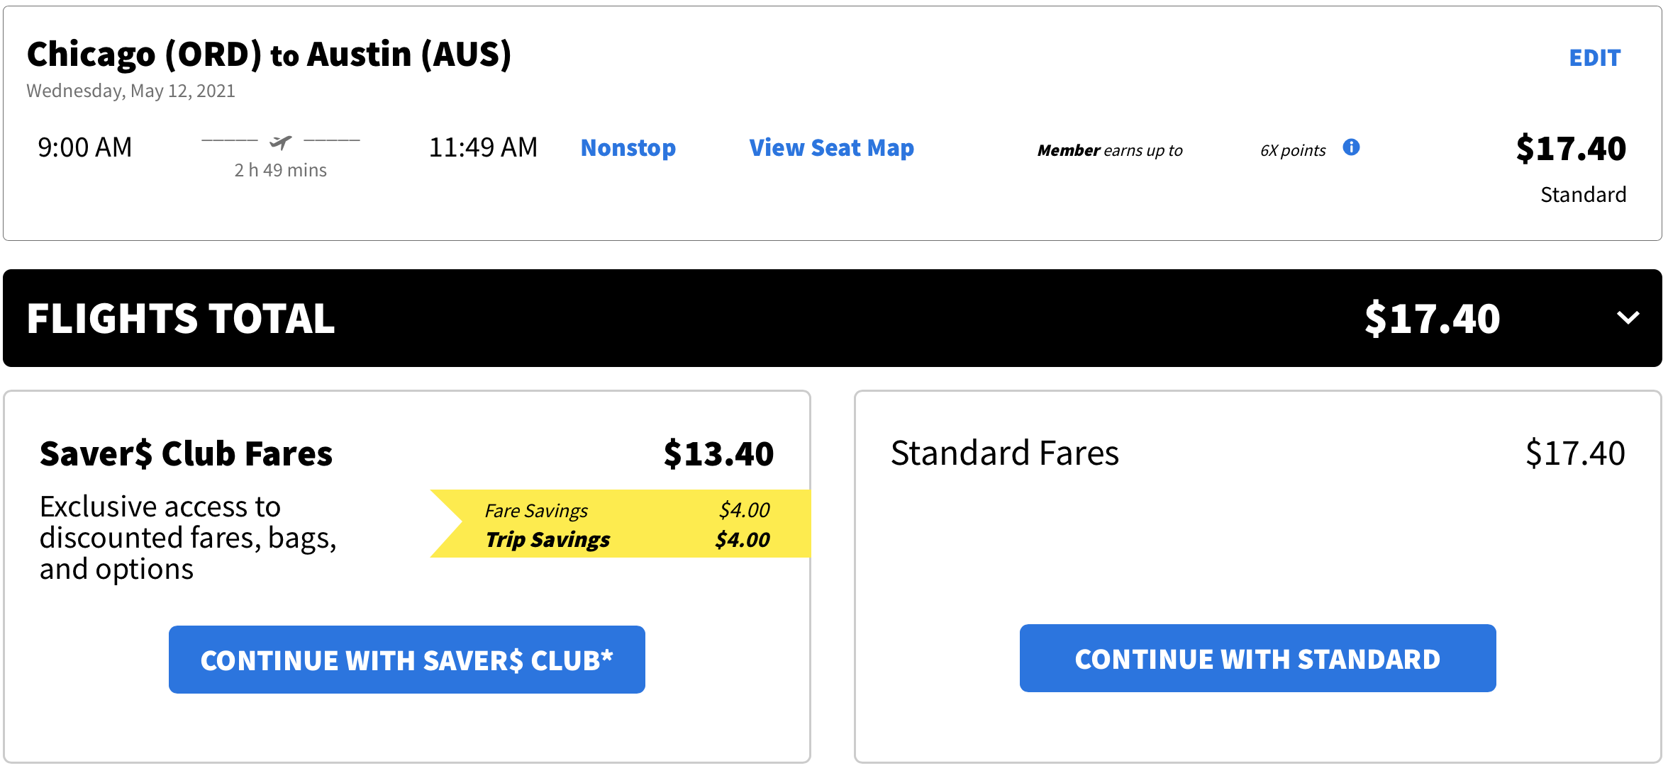
Task: Click the Flights Total black bar
Action: pos(833,318)
